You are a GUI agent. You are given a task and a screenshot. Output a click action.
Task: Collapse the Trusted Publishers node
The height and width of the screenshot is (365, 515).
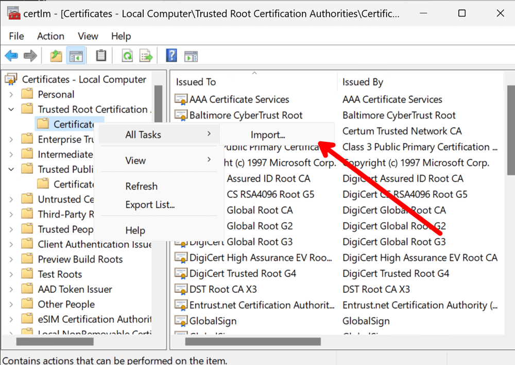pos(11,169)
